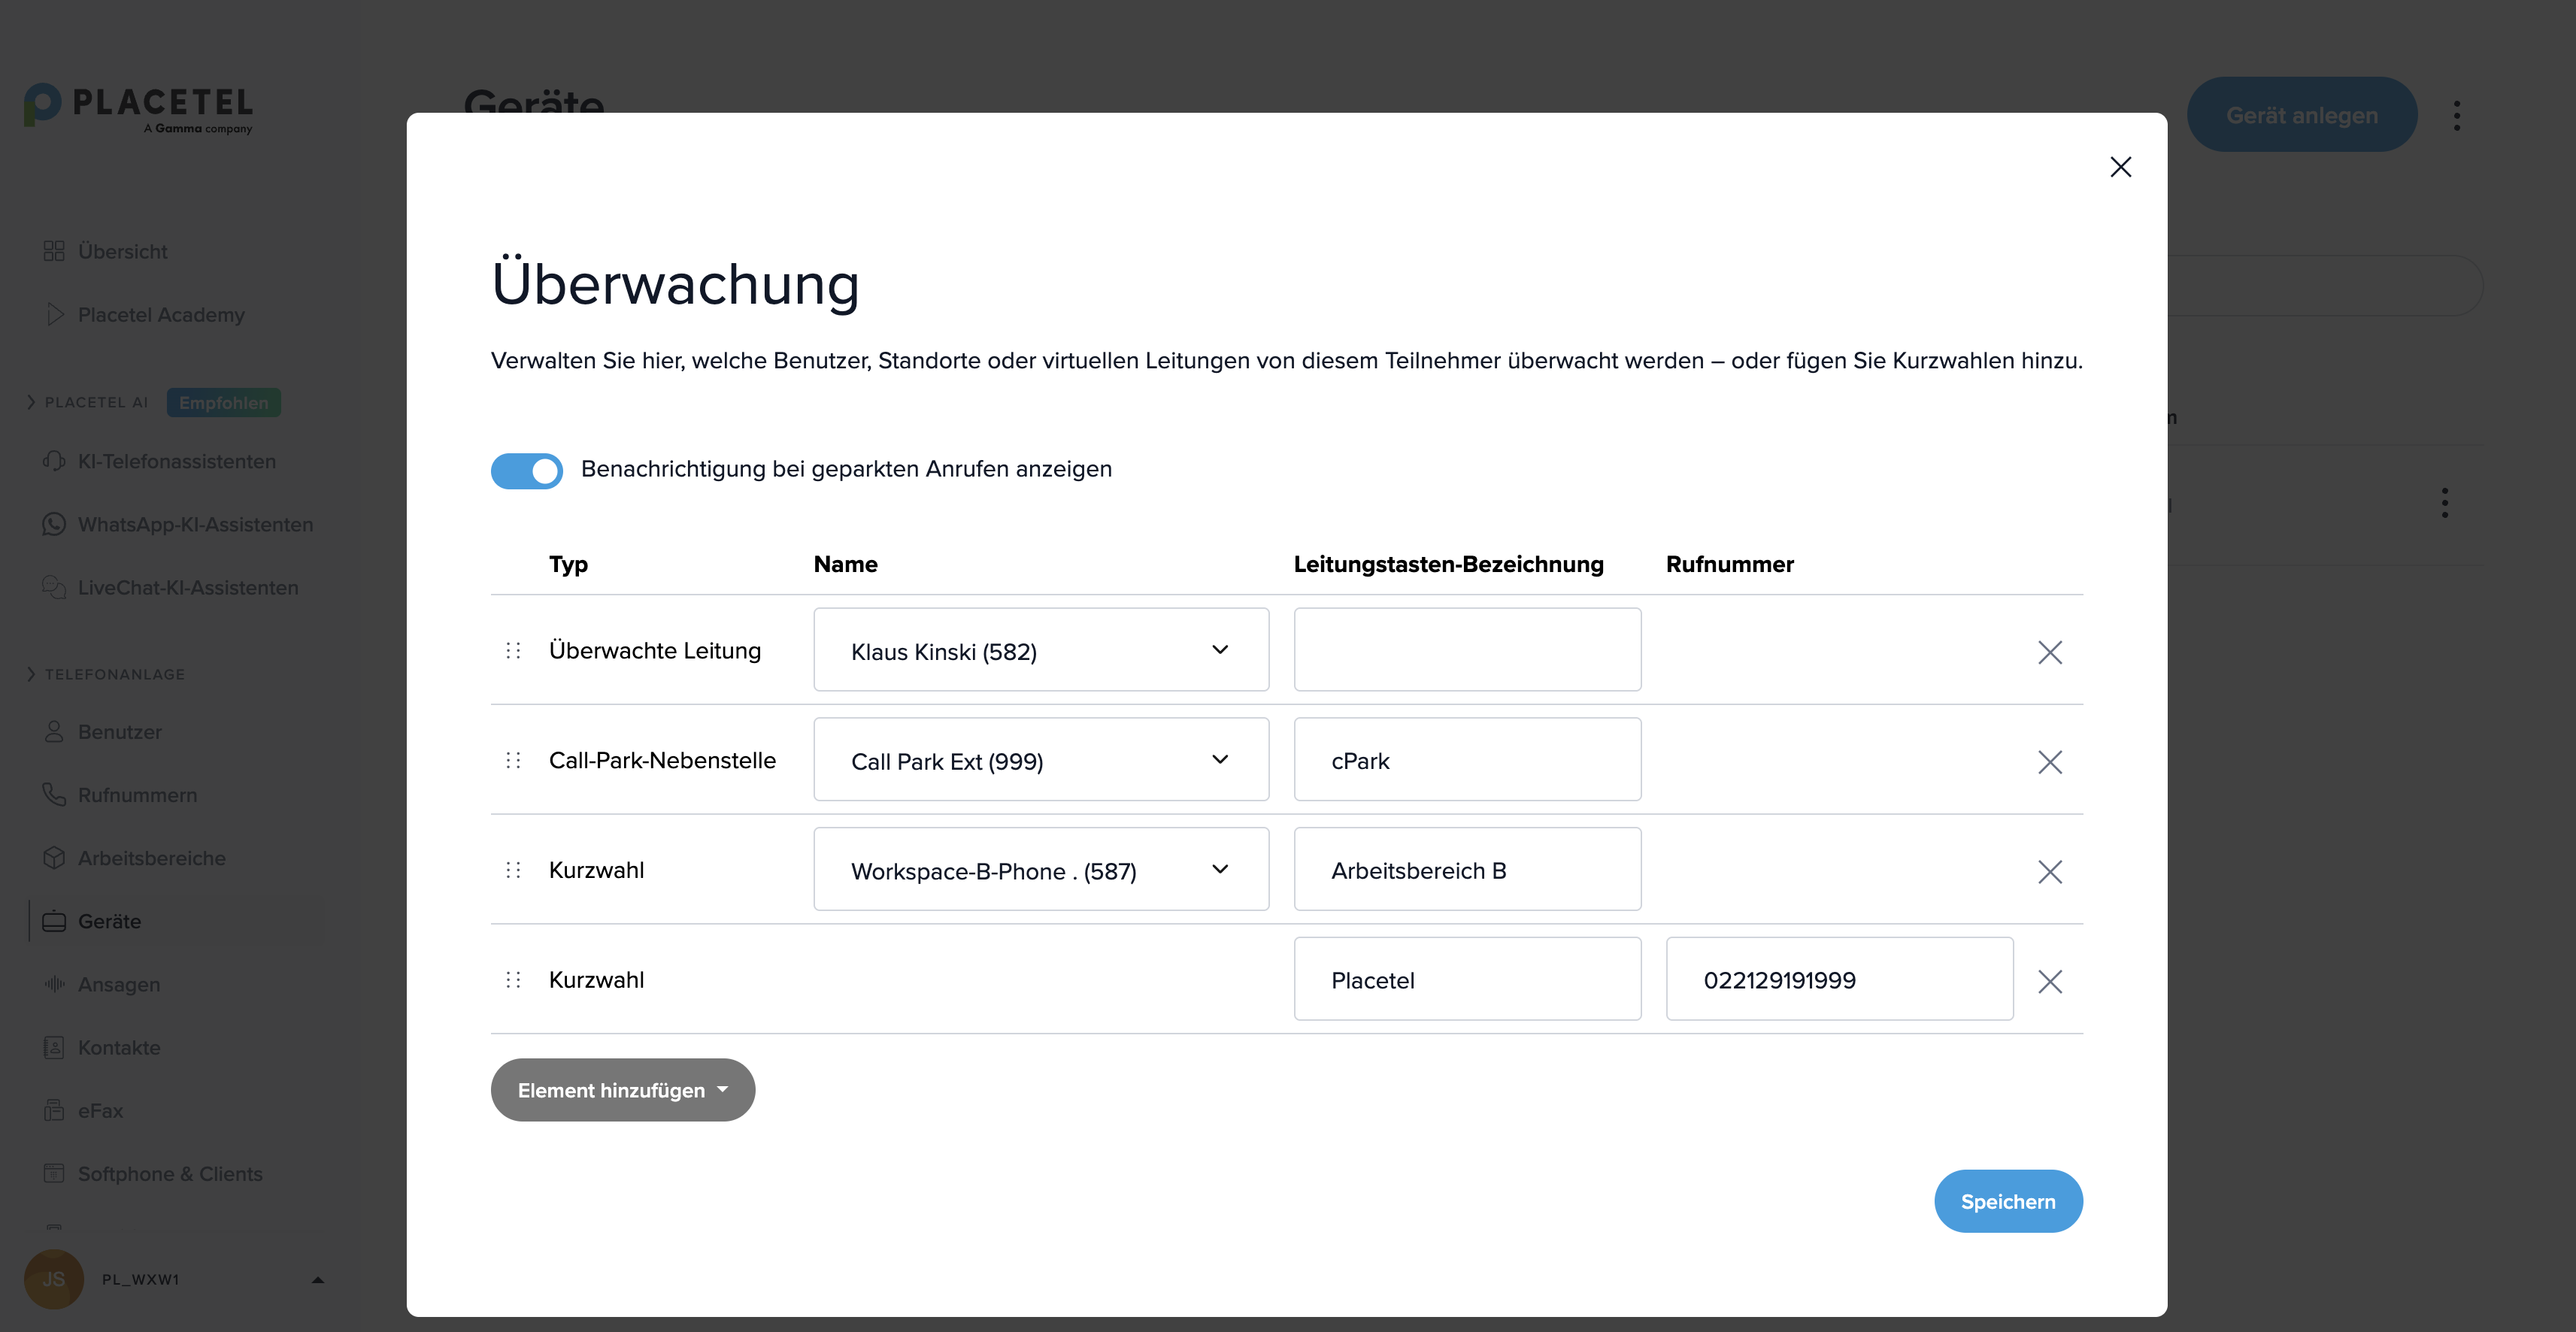
Task: Remove the Call-Park-Nebenstelle row
Action: coord(2050,763)
